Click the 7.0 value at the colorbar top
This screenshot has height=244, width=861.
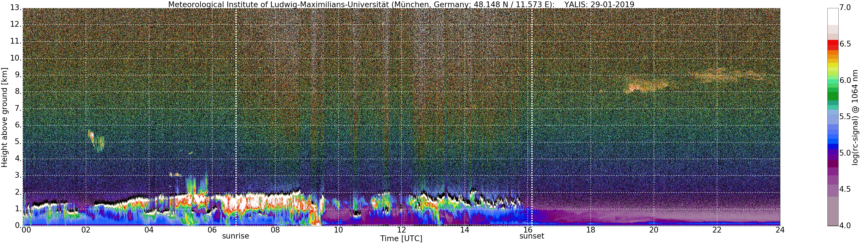pyautogui.click(x=845, y=7)
